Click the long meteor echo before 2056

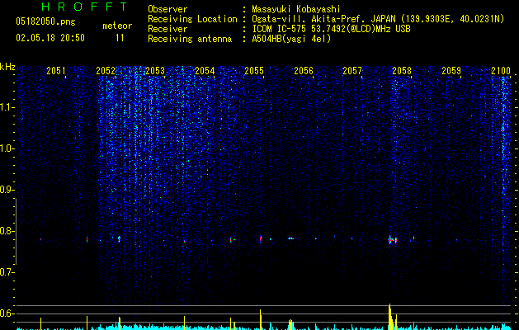[290, 238]
